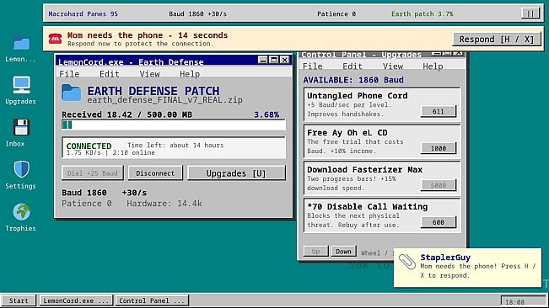Buy Untangled Phone Cord for 611
The width and height of the screenshot is (549, 308).
tap(438, 111)
